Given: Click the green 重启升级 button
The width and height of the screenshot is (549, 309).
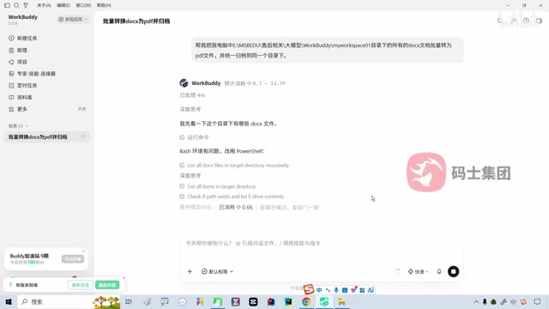Looking at the screenshot, I should pos(107,285).
